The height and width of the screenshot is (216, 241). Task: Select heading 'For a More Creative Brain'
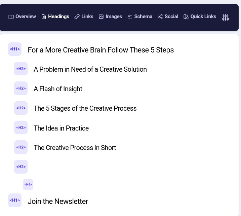(x=101, y=50)
